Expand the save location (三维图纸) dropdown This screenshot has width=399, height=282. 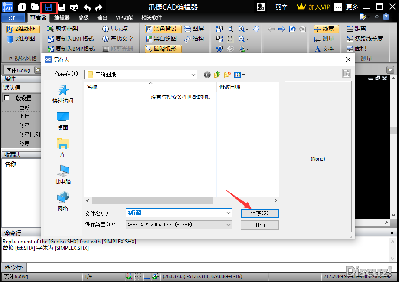[x=193, y=75]
